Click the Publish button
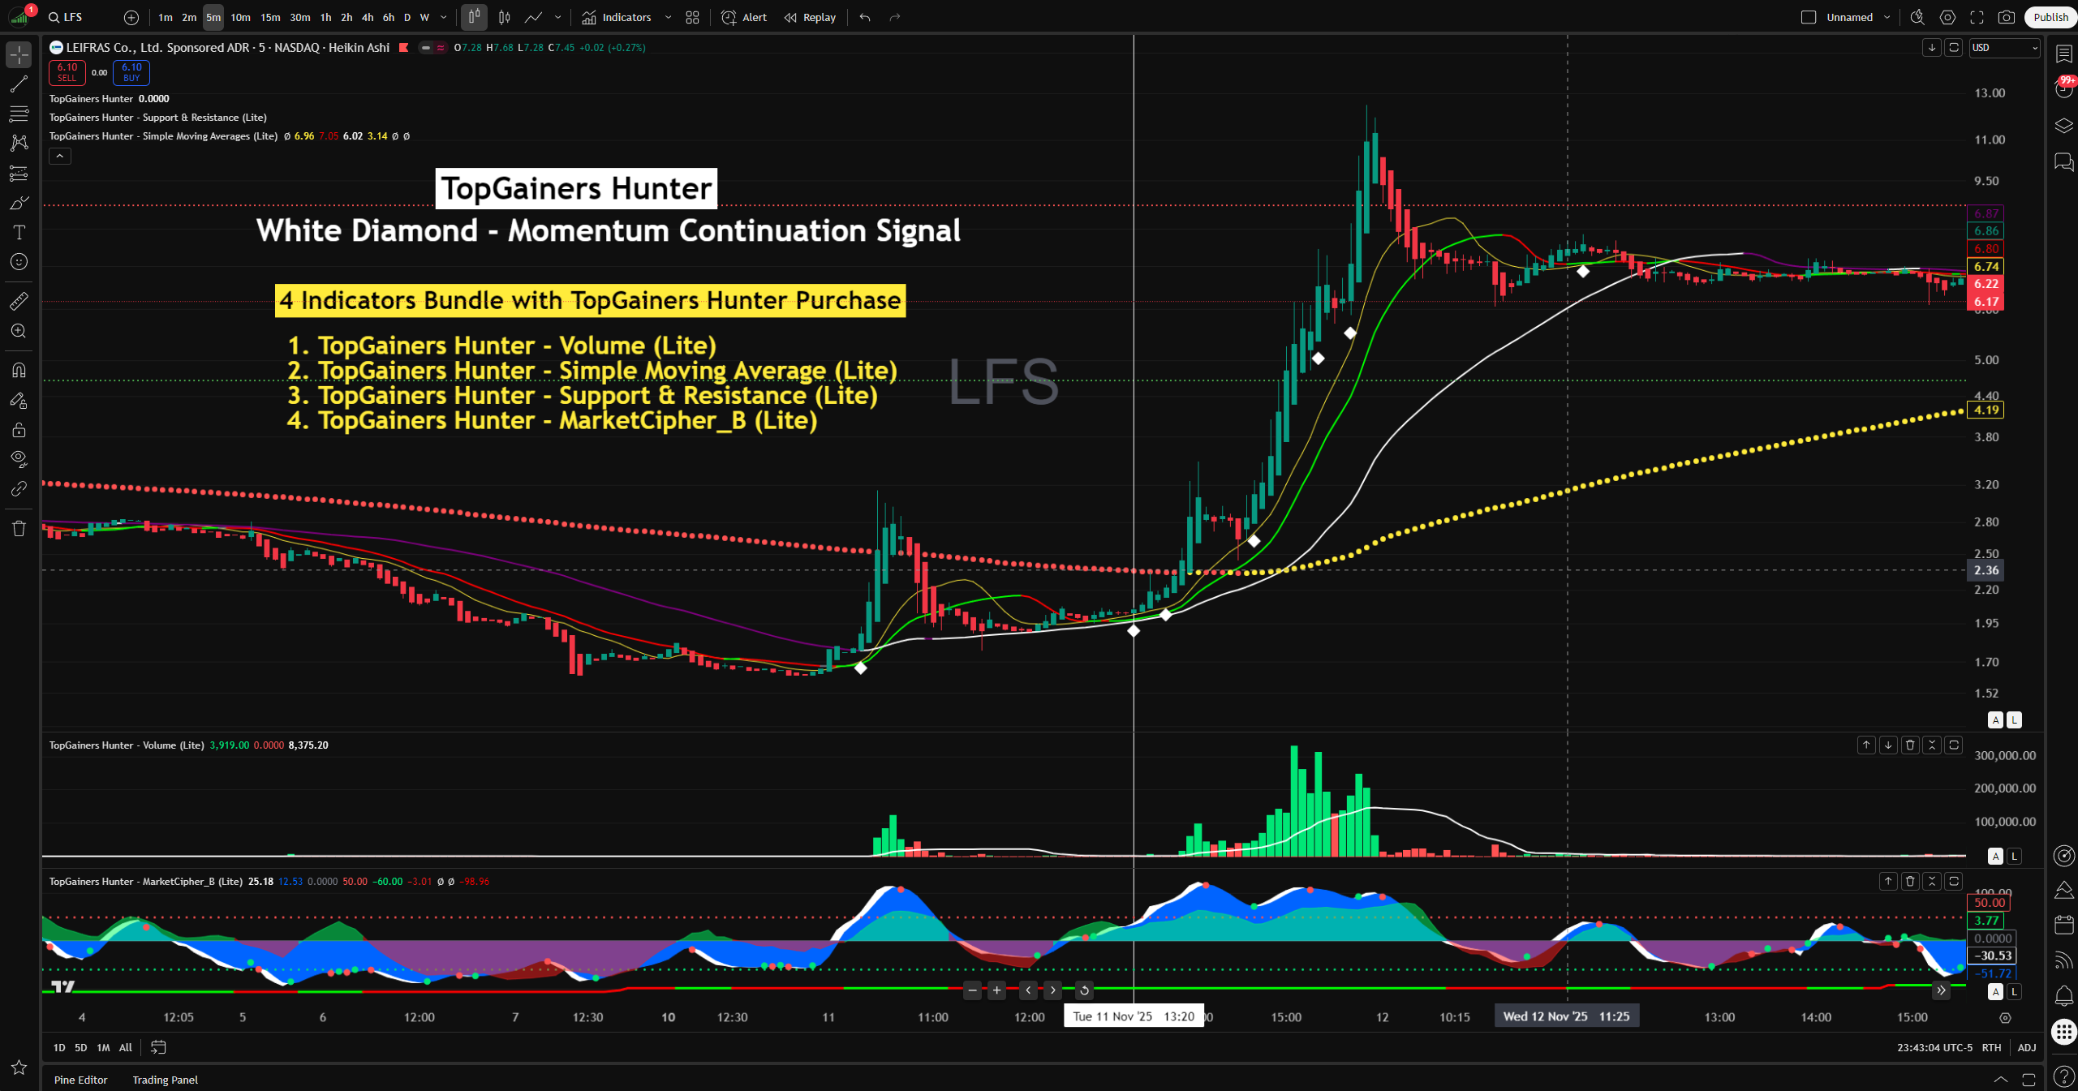Viewport: 2078px width, 1091px height. click(2050, 17)
